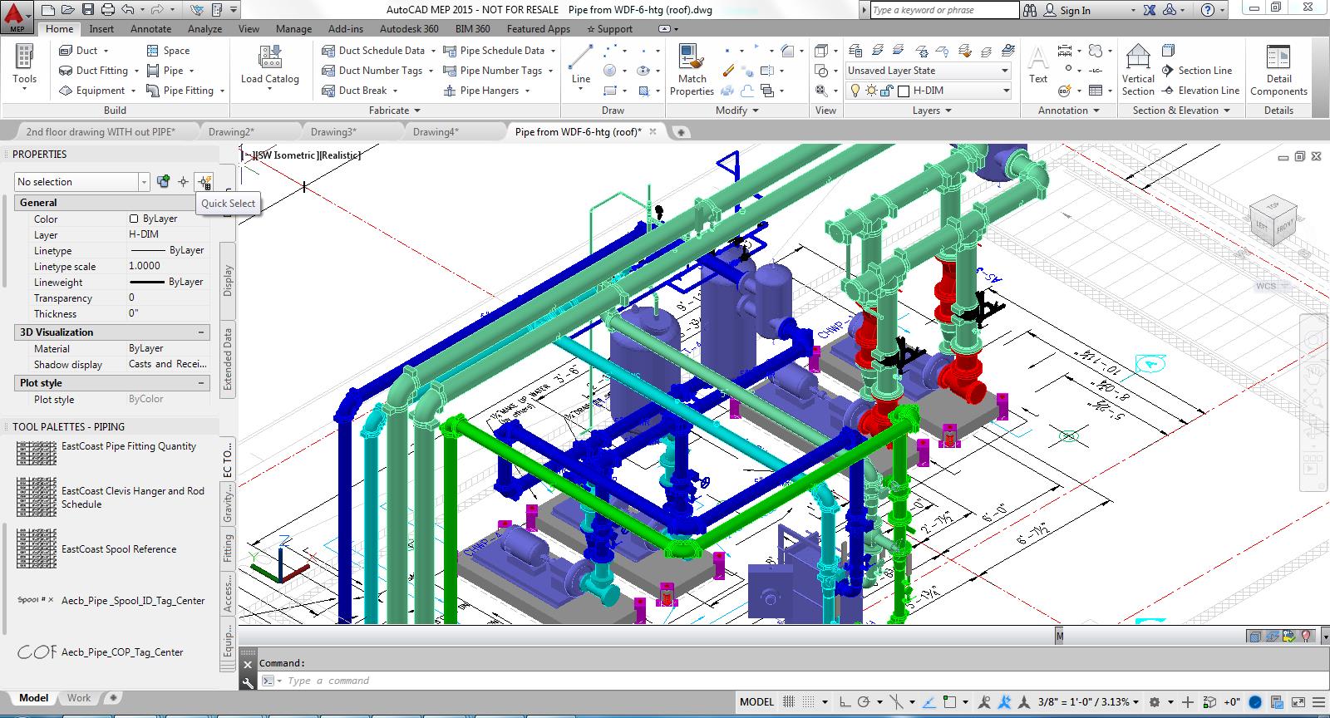Click the Save icon in Quick Access toolbar
Image resolution: width=1330 pixels, height=718 pixels.
coord(88,10)
